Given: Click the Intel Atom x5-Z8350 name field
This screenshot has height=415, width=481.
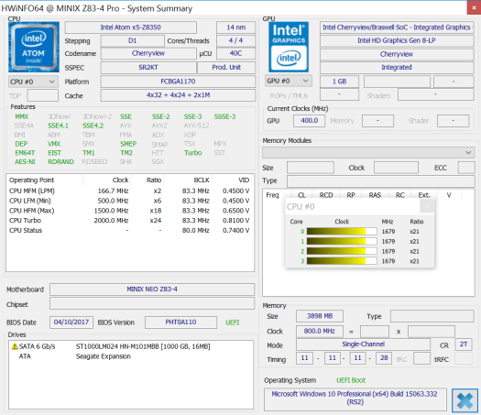Looking at the screenshot, I should click(x=131, y=27).
